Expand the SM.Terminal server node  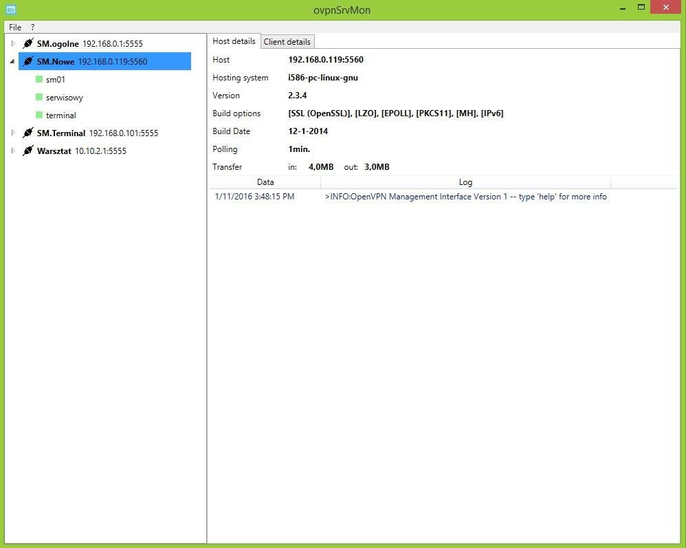pos(12,133)
